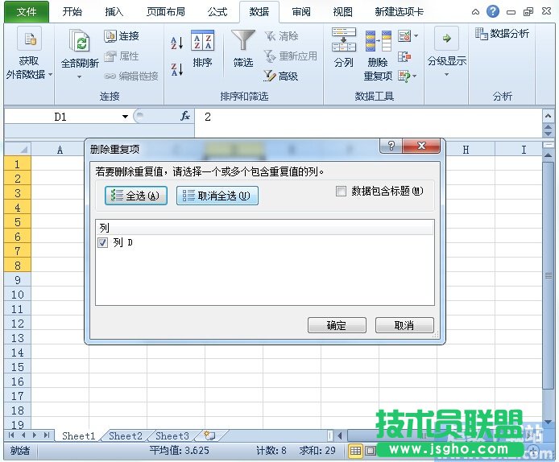
Task: Open the 文件 menu tab
Action: [27, 12]
